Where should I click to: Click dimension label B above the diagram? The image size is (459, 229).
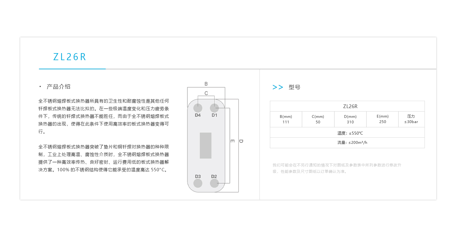click(206, 84)
